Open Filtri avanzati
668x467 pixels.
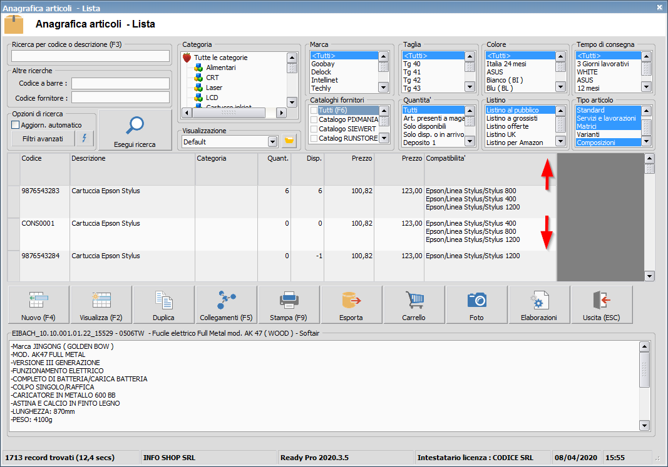click(43, 139)
